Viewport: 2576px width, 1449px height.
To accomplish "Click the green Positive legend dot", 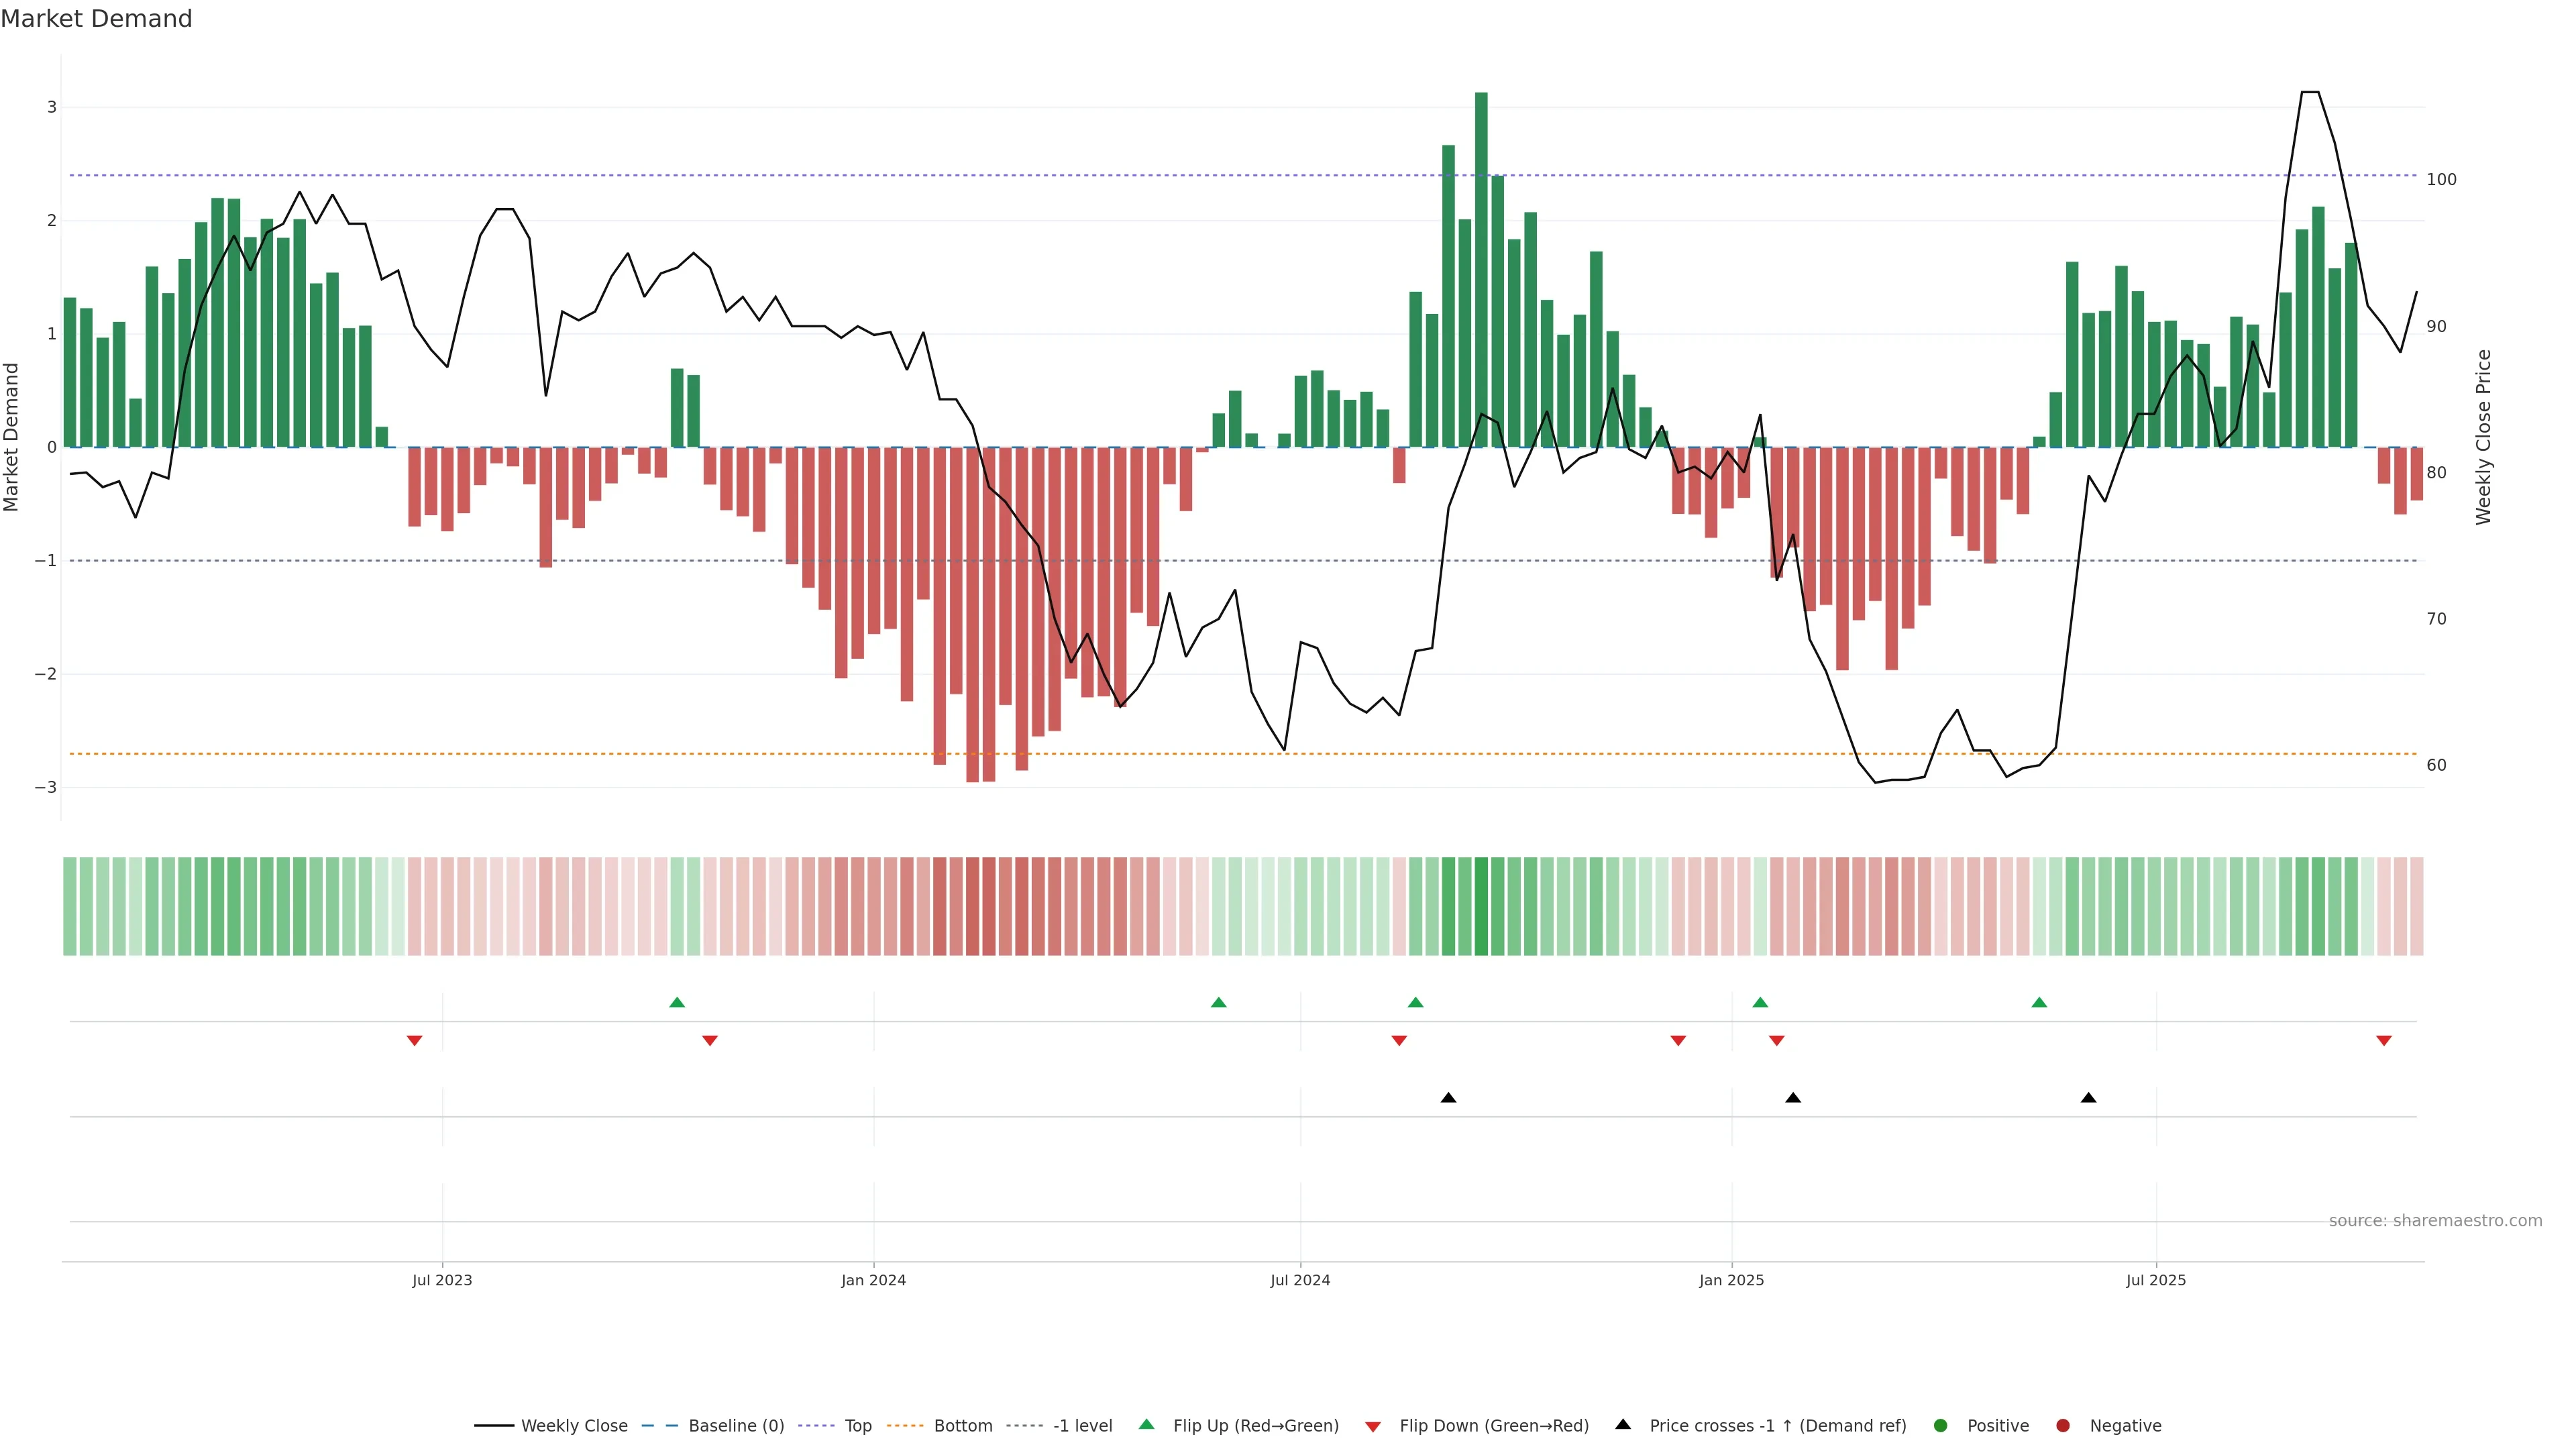I will (1941, 1426).
